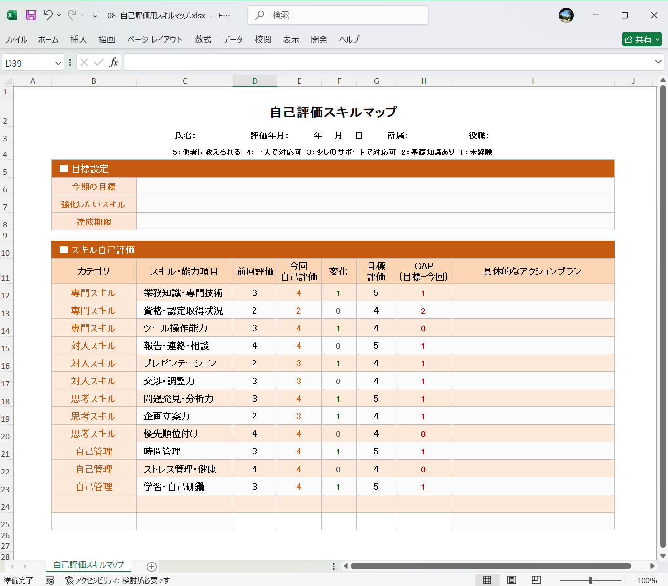This screenshot has height=586, width=668.
Task: Open the ファイル menu
Action: point(16,40)
